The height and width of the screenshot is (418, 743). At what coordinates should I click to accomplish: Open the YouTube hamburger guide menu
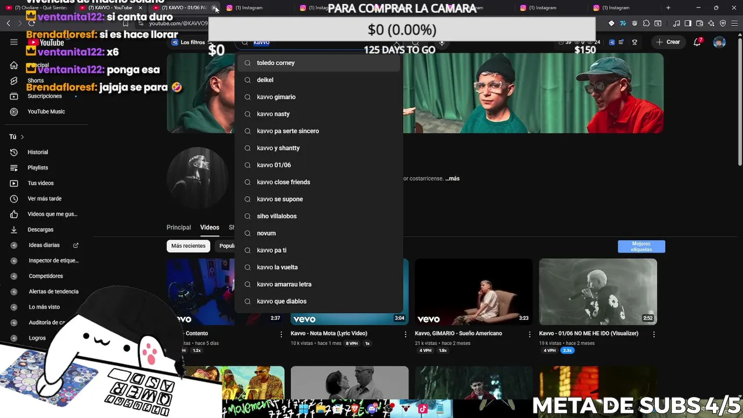(x=14, y=42)
